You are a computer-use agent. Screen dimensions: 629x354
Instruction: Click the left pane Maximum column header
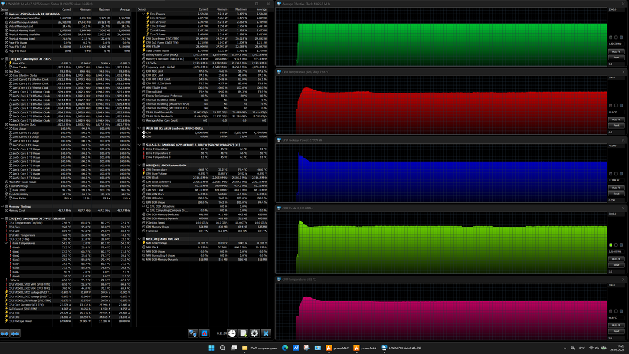(101, 9)
